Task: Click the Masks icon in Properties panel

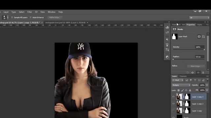Action: pos(174,29)
